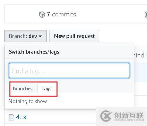147x126 pixels.
Task: Focus the Find a tag search field
Action: tap(69, 71)
